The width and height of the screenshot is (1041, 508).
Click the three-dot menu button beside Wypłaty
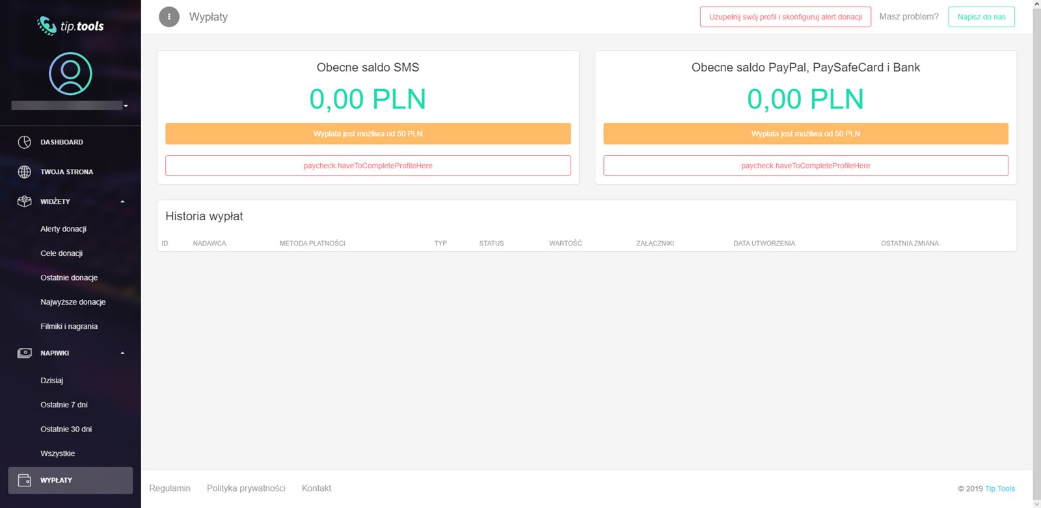[x=169, y=17]
